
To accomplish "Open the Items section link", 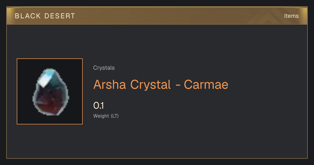I will pos(291,16).
